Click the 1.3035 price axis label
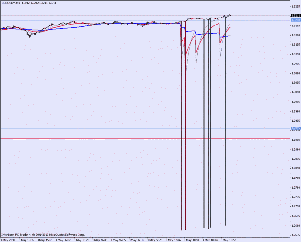The height and width of the screenshot is (242, 301). [x=296, y=82]
